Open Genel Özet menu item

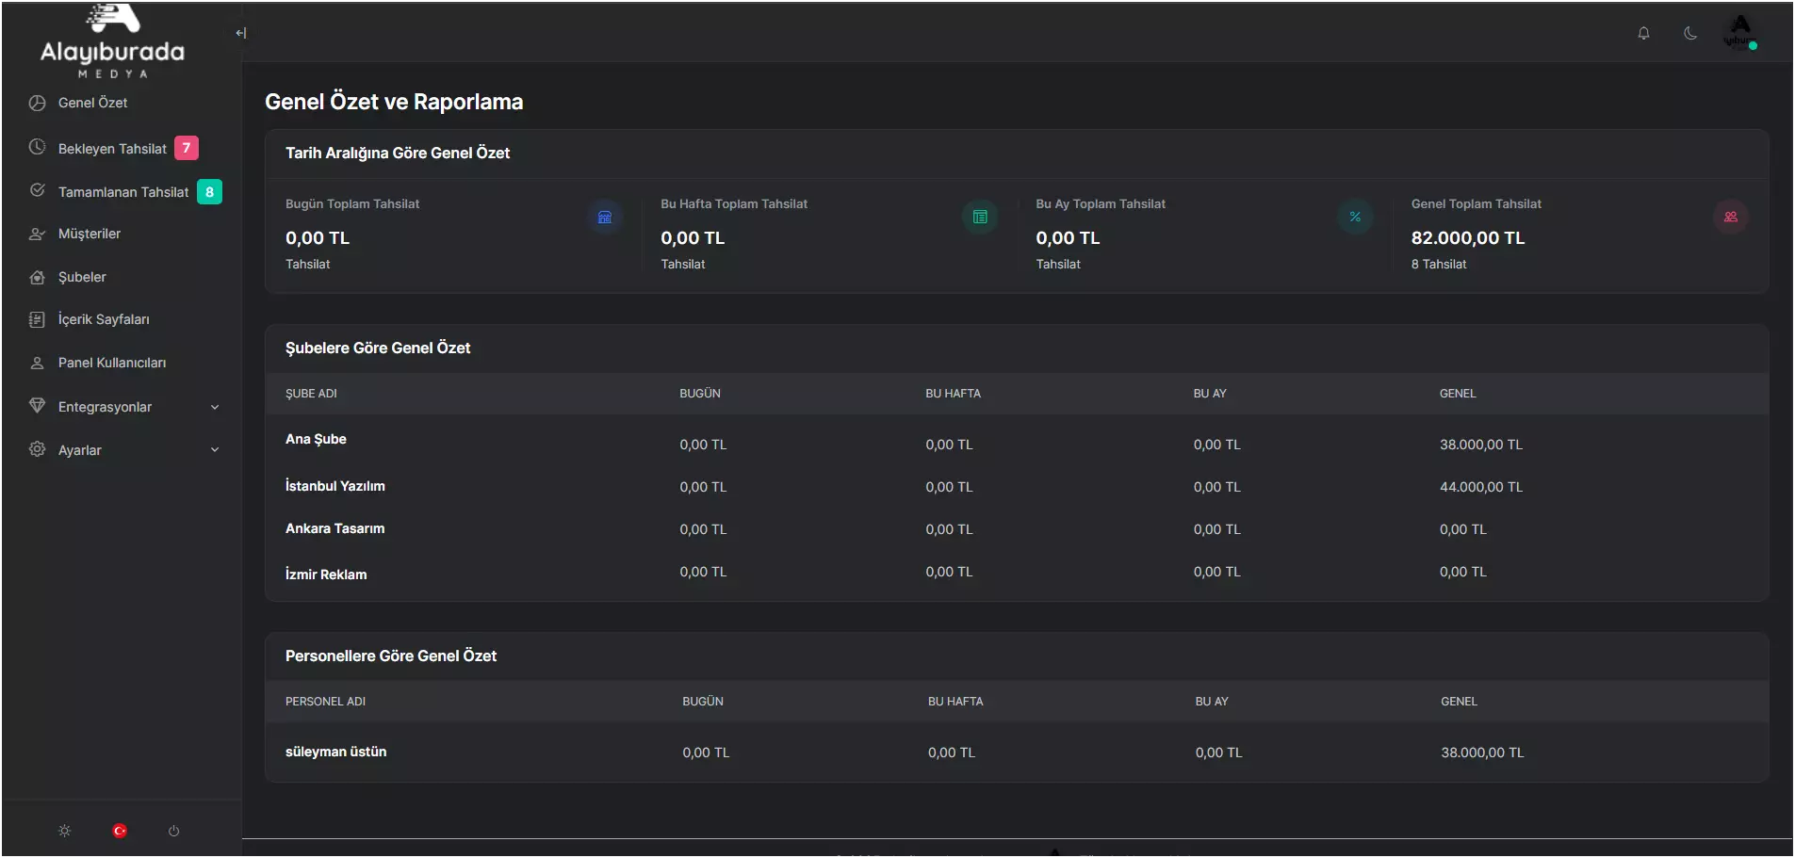pos(92,103)
